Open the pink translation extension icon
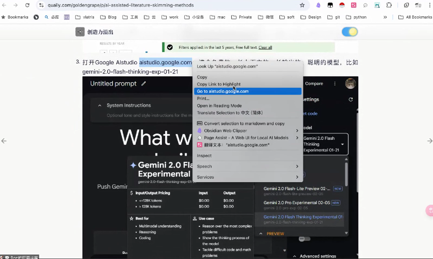Image resolution: width=433 pixels, height=259 pixels. click(353, 5)
